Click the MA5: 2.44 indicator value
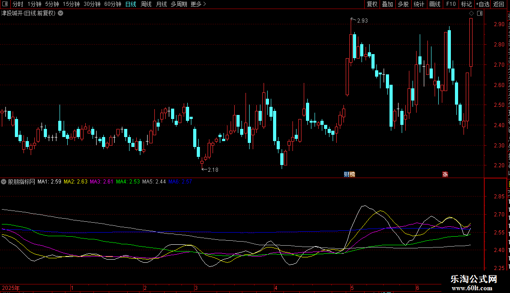 [x=154, y=182]
